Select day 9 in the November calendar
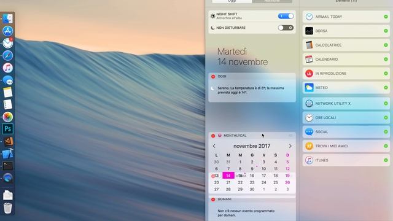393x221 pixels. [252, 169]
